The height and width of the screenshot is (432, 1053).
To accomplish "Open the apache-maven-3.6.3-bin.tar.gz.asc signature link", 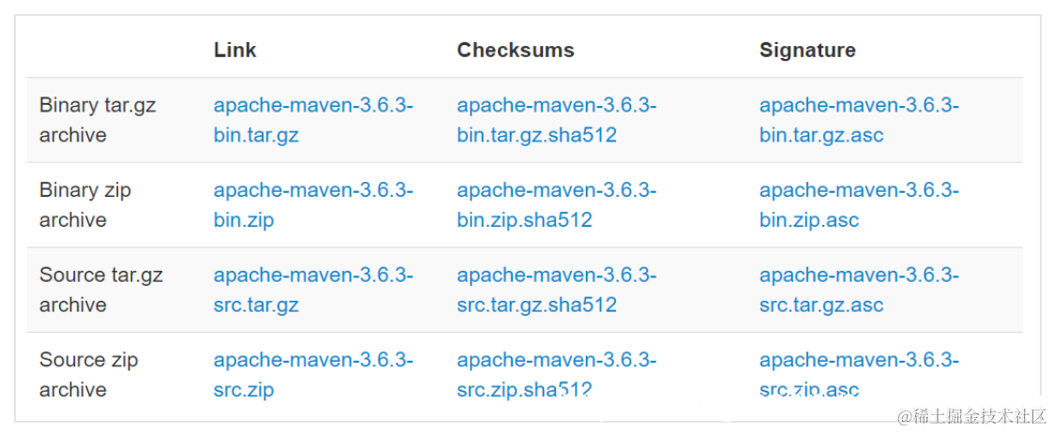I will coord(860,121).
